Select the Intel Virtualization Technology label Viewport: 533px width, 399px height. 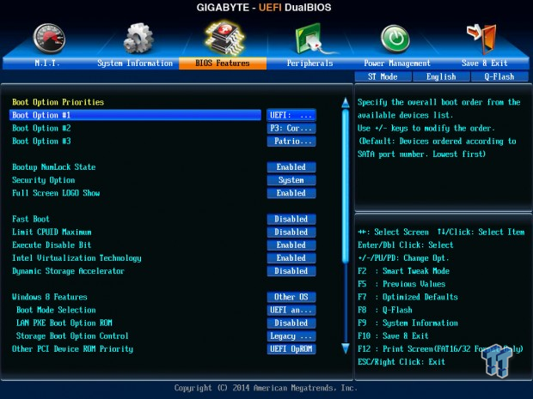tap(77, 258)
